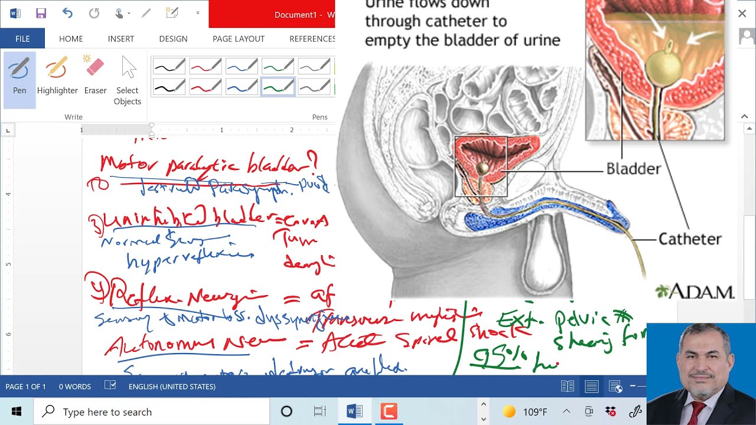
Task: Switch to Read Mode view
Action: 567,387
